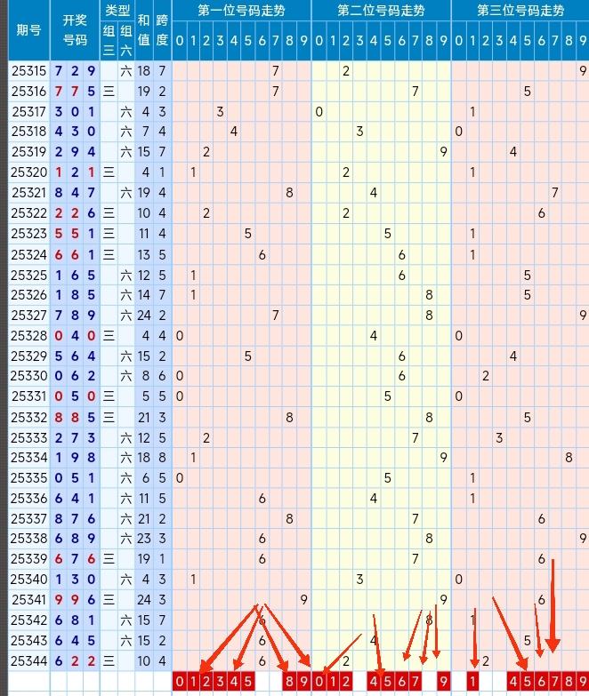
Task: Click third-position trend digit 3 in row 25333
Action: point(499,437)
